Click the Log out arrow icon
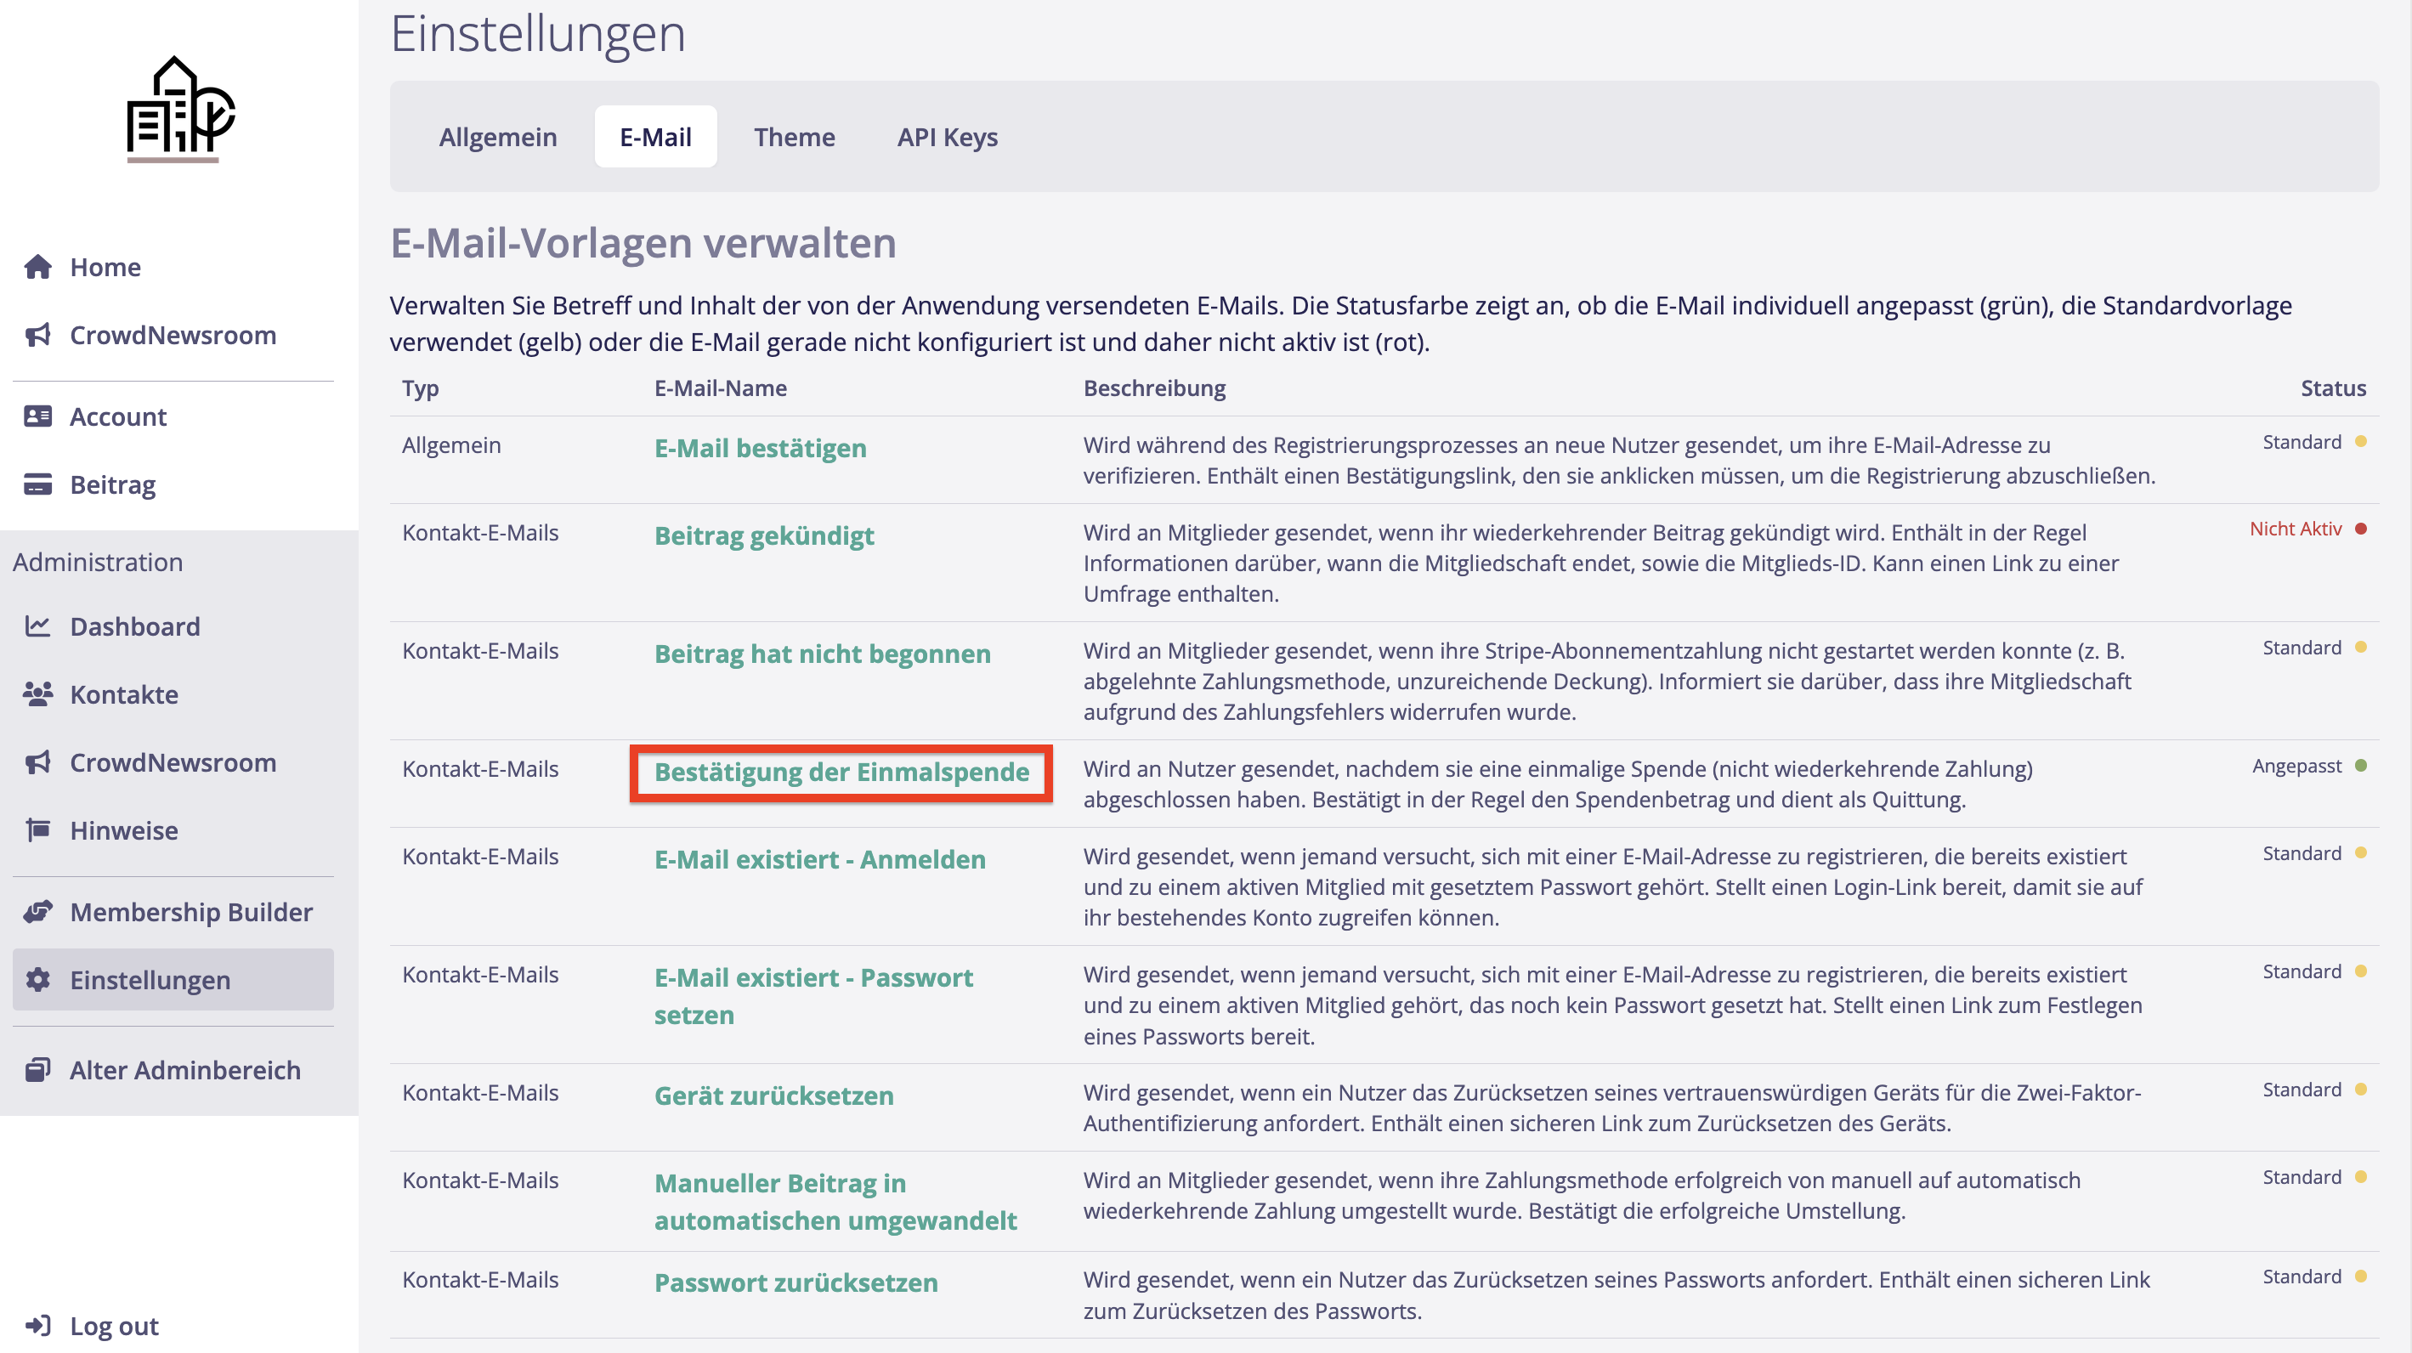The image size is (2412, 1353). coord(37,1326)
